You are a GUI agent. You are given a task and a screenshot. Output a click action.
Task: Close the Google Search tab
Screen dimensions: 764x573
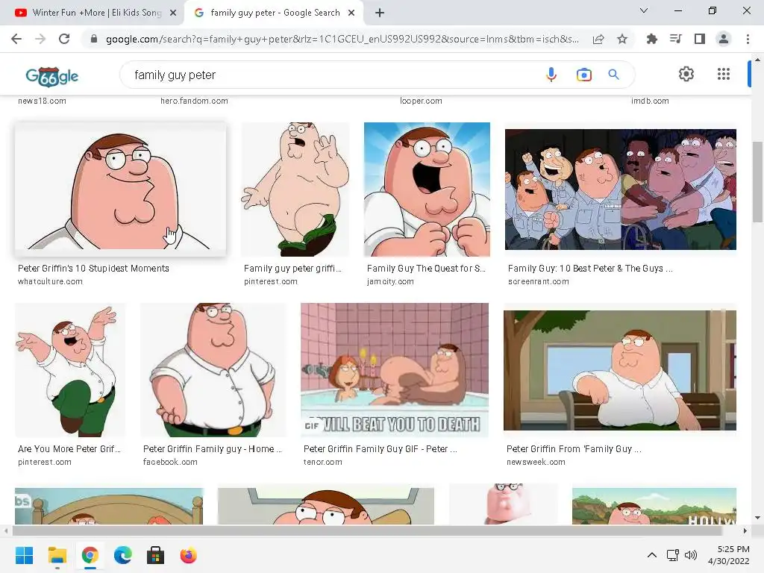[x=351, y=13]
